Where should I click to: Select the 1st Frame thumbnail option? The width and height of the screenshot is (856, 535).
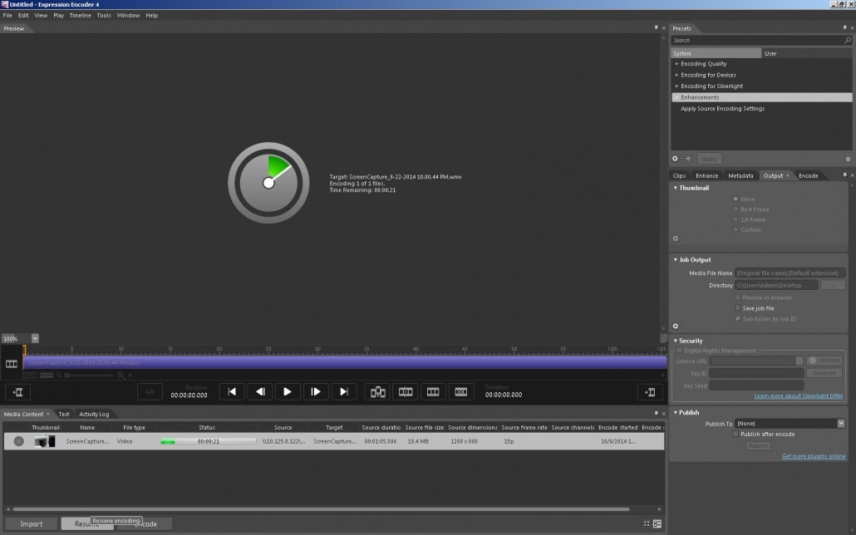pyautogui.click(x=735, y=219)
